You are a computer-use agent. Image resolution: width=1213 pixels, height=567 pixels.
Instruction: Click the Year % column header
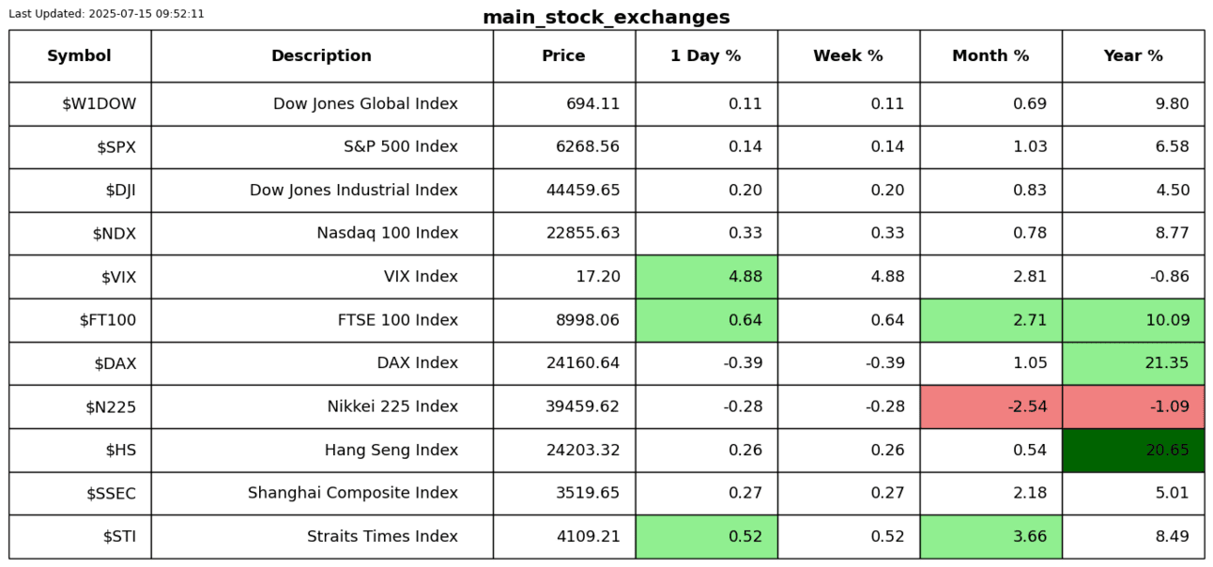1133,56
